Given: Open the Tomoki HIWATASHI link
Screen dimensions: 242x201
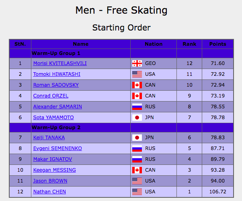Looking at the screenshot, I should pos(57,74).
